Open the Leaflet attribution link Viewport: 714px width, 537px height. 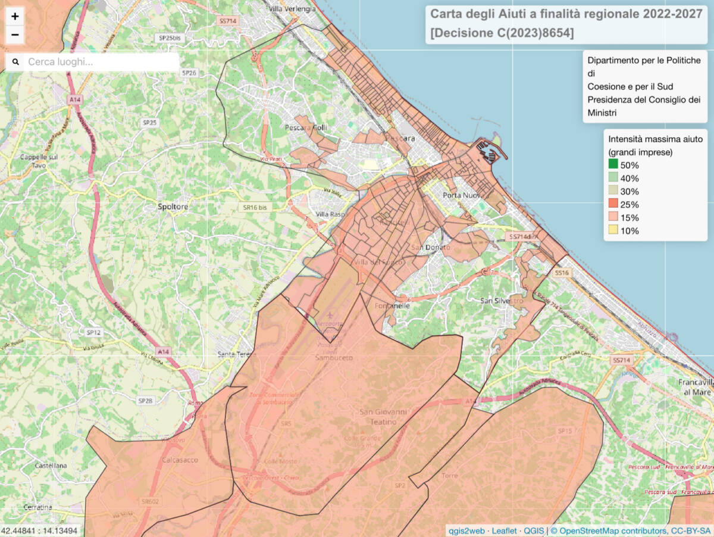(505, 530)
